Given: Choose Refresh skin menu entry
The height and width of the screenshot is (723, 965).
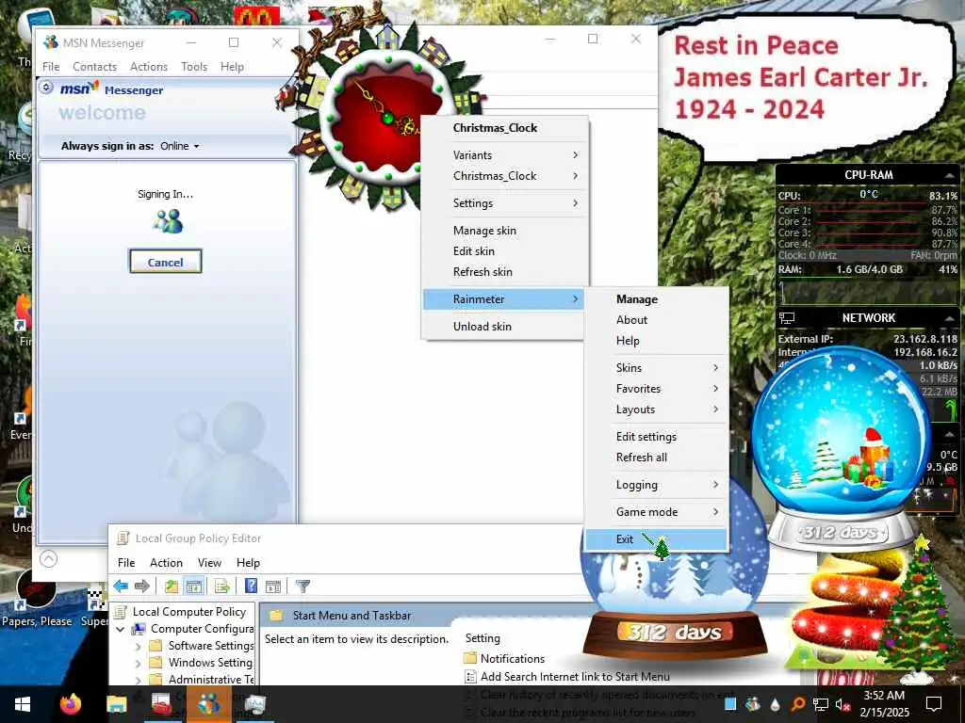Looking at the screenshot, I should click(x=505, y=272).
